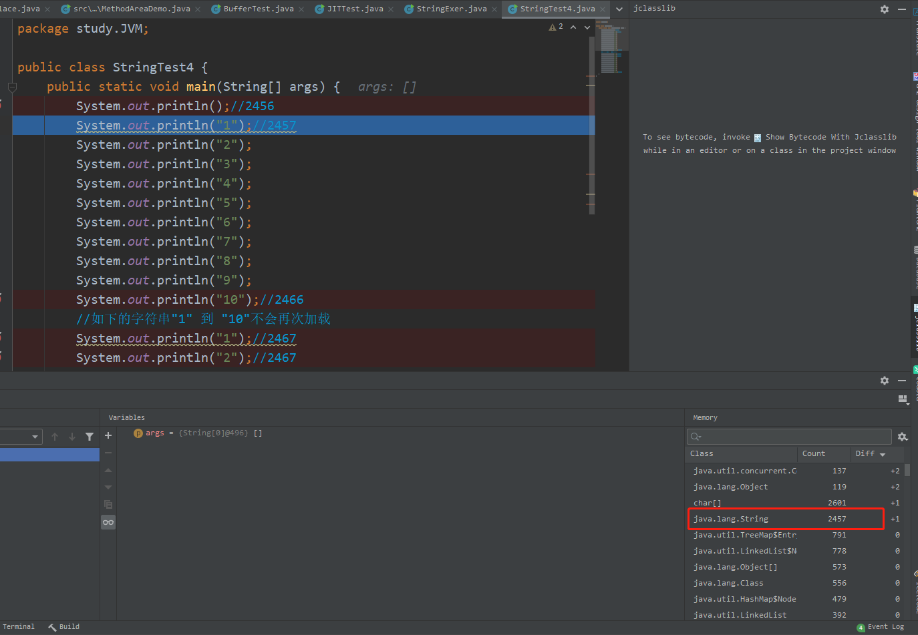The image size is (918, 635).
Task: Select the java.lang.Object memory row
Action: 795,487
